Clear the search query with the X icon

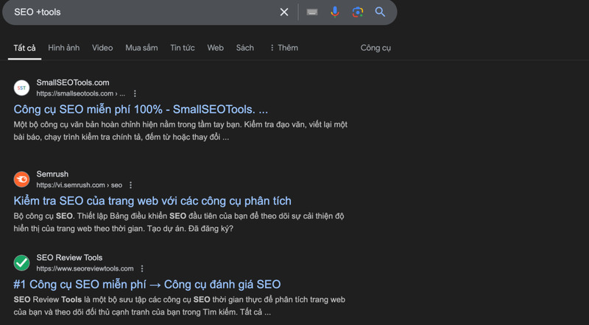(x=284, y=12)
